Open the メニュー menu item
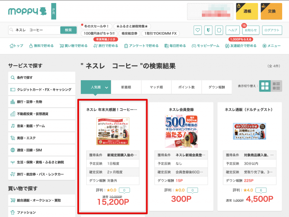Screen dimensions: 289x217 click(x=271, y=46)
